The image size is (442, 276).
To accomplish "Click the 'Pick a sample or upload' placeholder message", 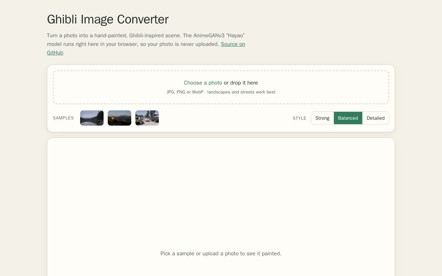I will click(x=221, y=254).
